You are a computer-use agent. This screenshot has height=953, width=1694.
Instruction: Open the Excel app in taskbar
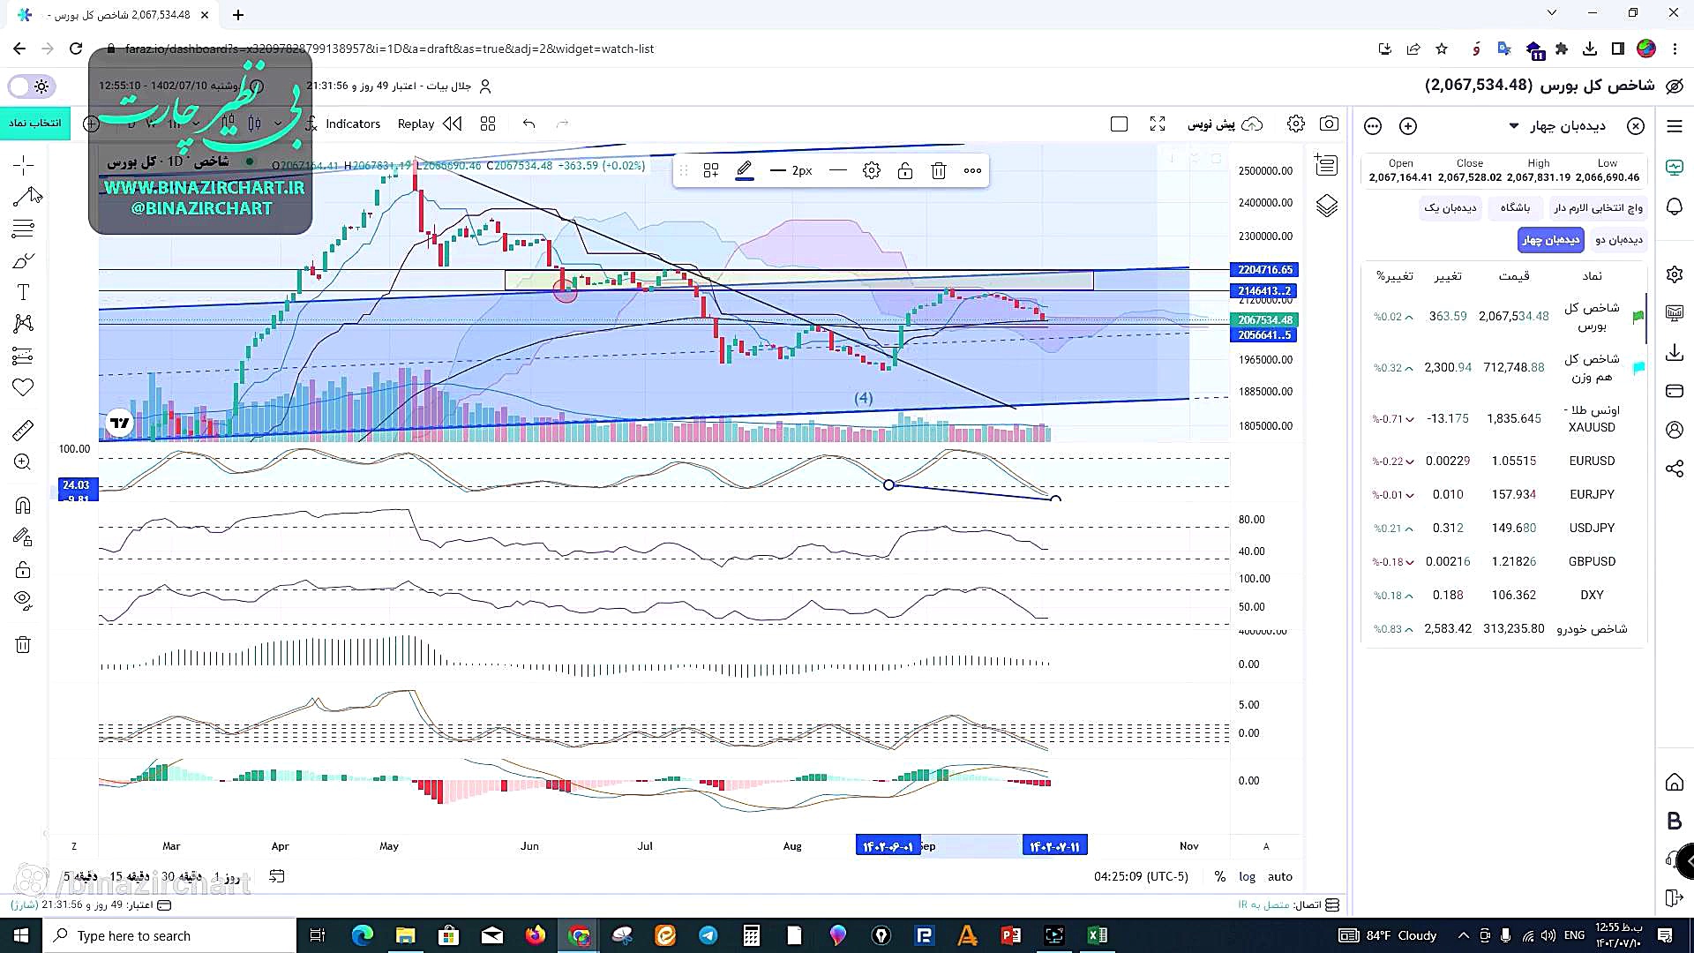pyautogui.click(x=1098, y=935)
